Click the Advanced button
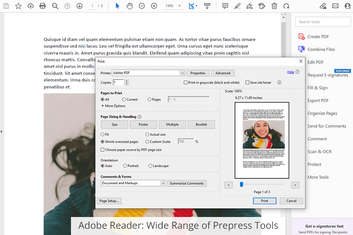The width and height of the screenshot is (353, 235). pos(223,73)
